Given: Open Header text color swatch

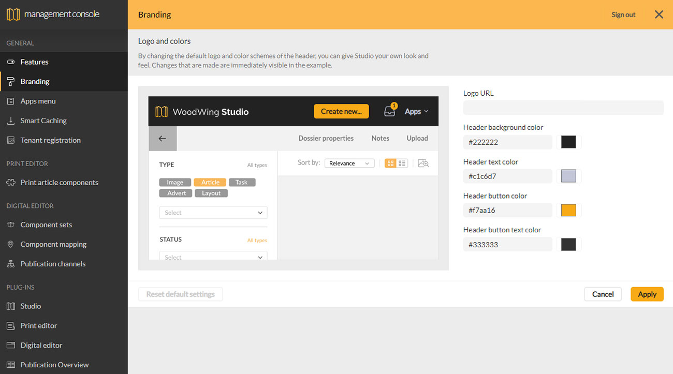Looking at the screenshot, I should tap(568, 176).
